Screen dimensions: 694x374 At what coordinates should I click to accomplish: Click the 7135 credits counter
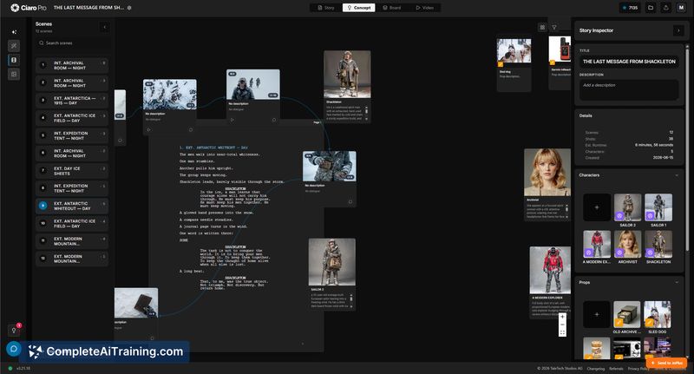click(631, 8)
